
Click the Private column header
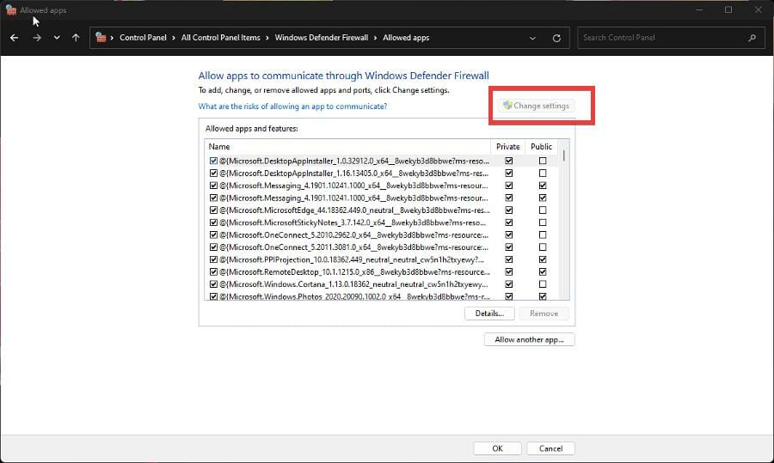507,146
